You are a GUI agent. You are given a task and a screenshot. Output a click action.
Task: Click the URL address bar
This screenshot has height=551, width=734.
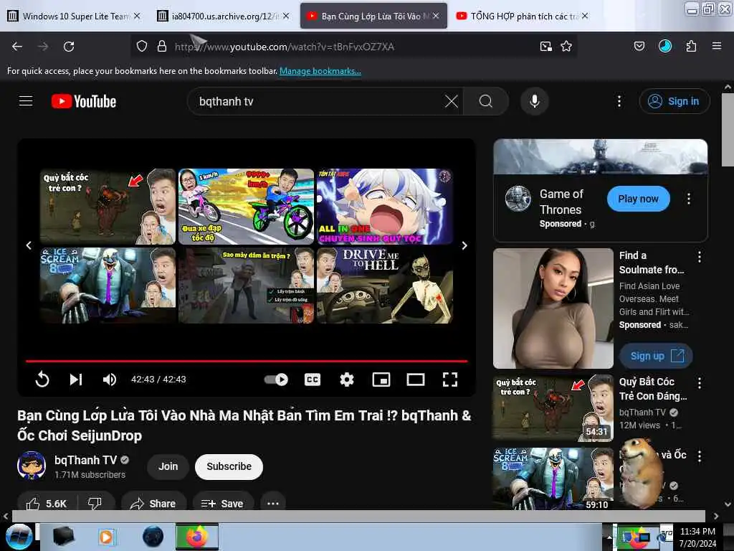click(353, 47)
